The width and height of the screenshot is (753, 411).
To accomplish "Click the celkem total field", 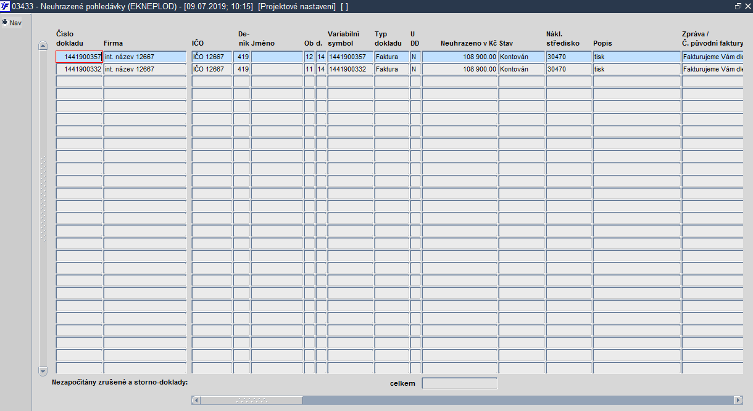I will pyautogui.click(x=460, y=383).
